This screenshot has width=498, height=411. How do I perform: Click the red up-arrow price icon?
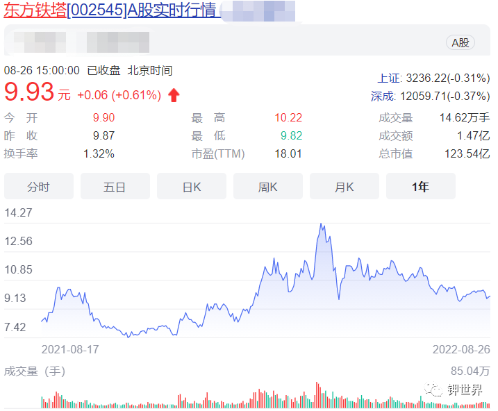(x=174, y=95)
